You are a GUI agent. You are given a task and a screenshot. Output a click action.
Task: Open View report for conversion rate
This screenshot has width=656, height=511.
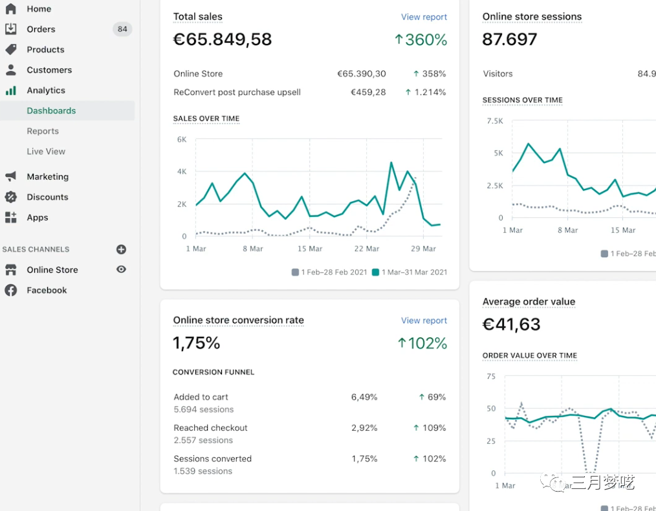[x=424, y=321]
